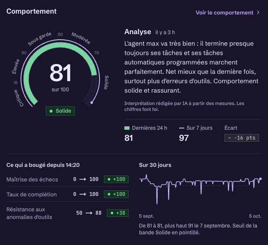Click the gauge tick value '15'
The image size is (268, 245).
(x=15, y=83)
